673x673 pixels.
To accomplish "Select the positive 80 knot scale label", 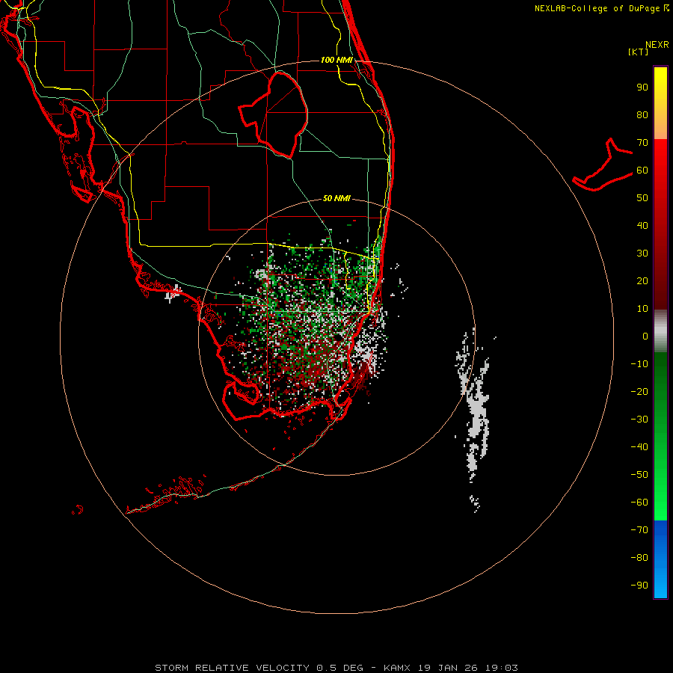I will [x=642, y=115].
